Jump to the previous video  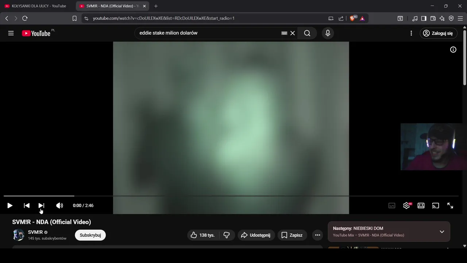(x=27, y=206)
